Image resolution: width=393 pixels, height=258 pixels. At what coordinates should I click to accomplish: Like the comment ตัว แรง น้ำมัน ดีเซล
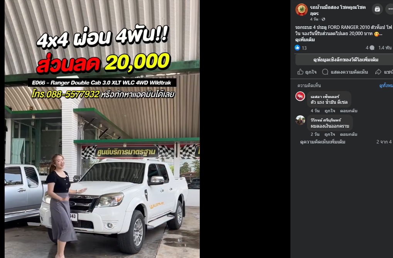point(330,111)
